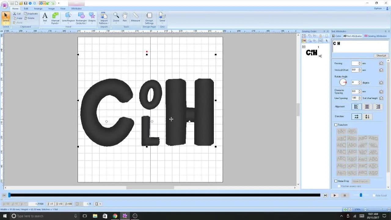Open the Arrange ribbon tab
This screenshot has height=220, width=391.
(38, 9)
